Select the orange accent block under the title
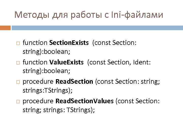Viewport: 183px width, 137px height. click(5, 28)
